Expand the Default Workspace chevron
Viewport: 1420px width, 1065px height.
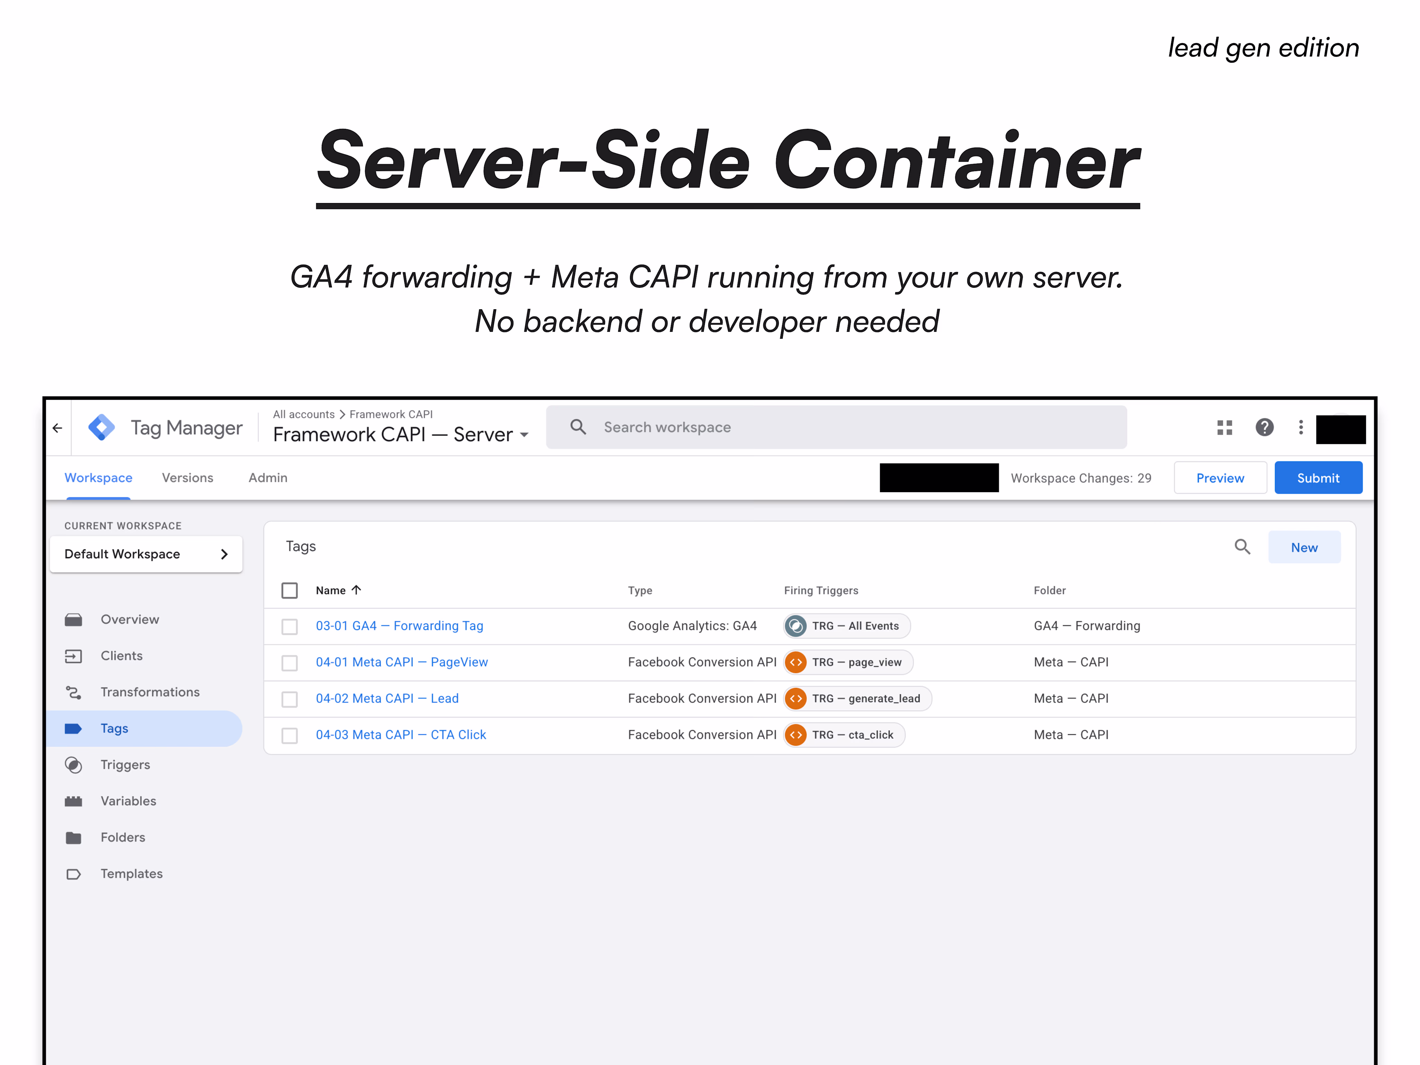point(224,554)
